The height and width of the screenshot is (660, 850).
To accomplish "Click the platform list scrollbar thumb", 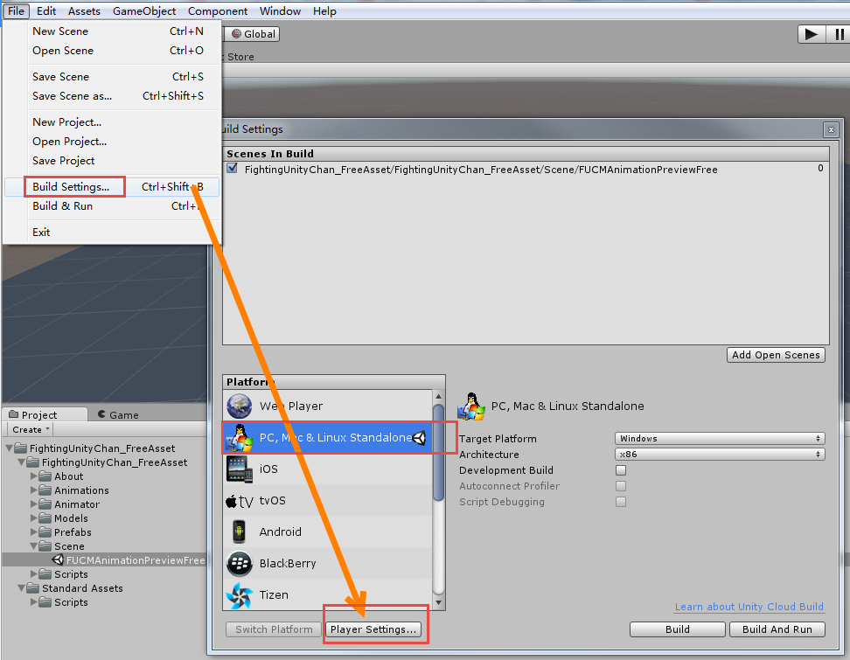I will tap(438, 453).
